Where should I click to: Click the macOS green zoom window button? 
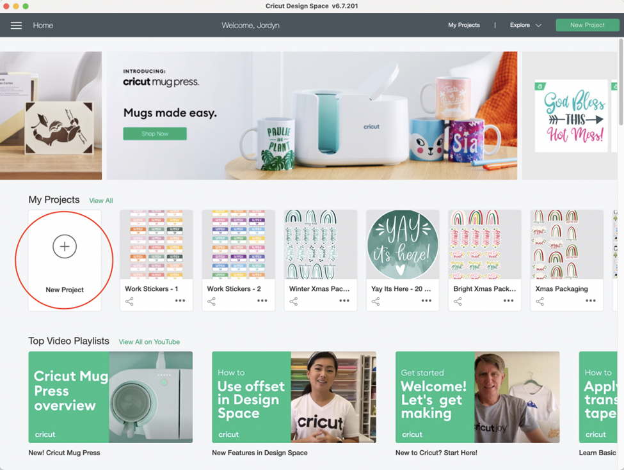point(26,6)
